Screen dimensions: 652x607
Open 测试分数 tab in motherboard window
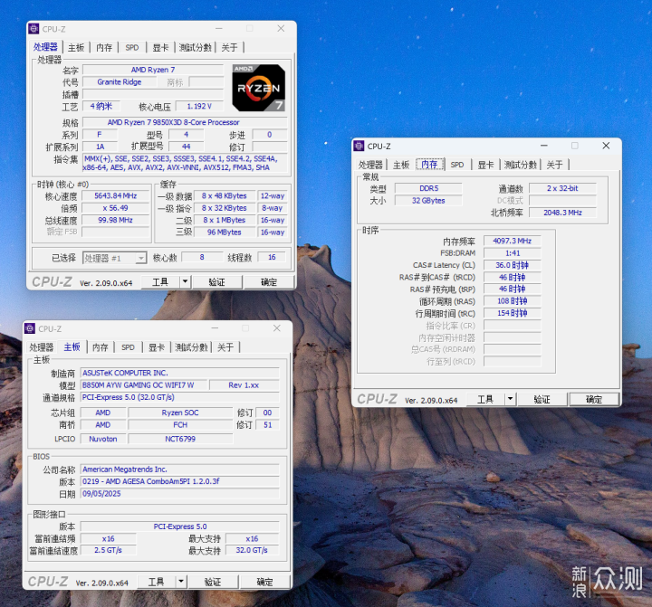point(191,347)
